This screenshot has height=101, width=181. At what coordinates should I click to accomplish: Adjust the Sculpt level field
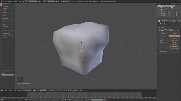pyautogui.click(x=163, y=40)
